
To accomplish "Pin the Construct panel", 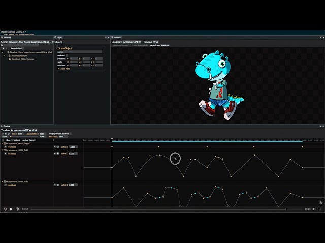I will (x=320, y=37).
